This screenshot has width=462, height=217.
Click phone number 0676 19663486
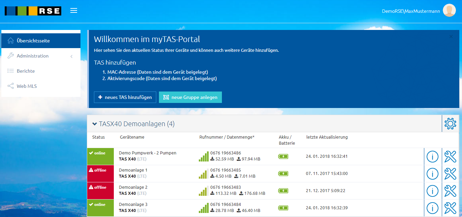click(x=226, y=153)
